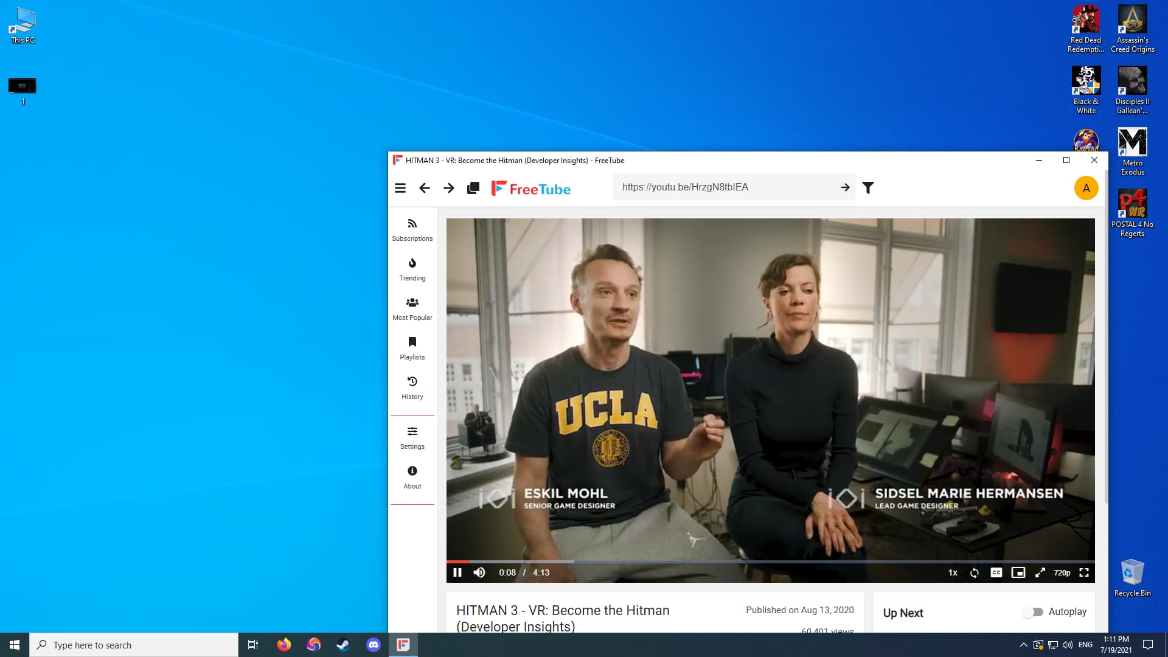This screenshot has height=657, width=1168.
Task: Enter fullscreen video mode
Action: point(1084,572)
